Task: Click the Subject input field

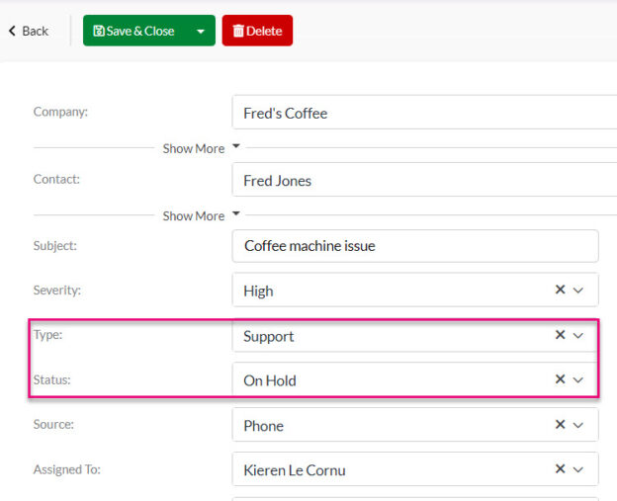Action: (x=415, y=246)
